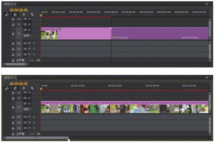Click the master track end icon in top panel

pos(38,60)
